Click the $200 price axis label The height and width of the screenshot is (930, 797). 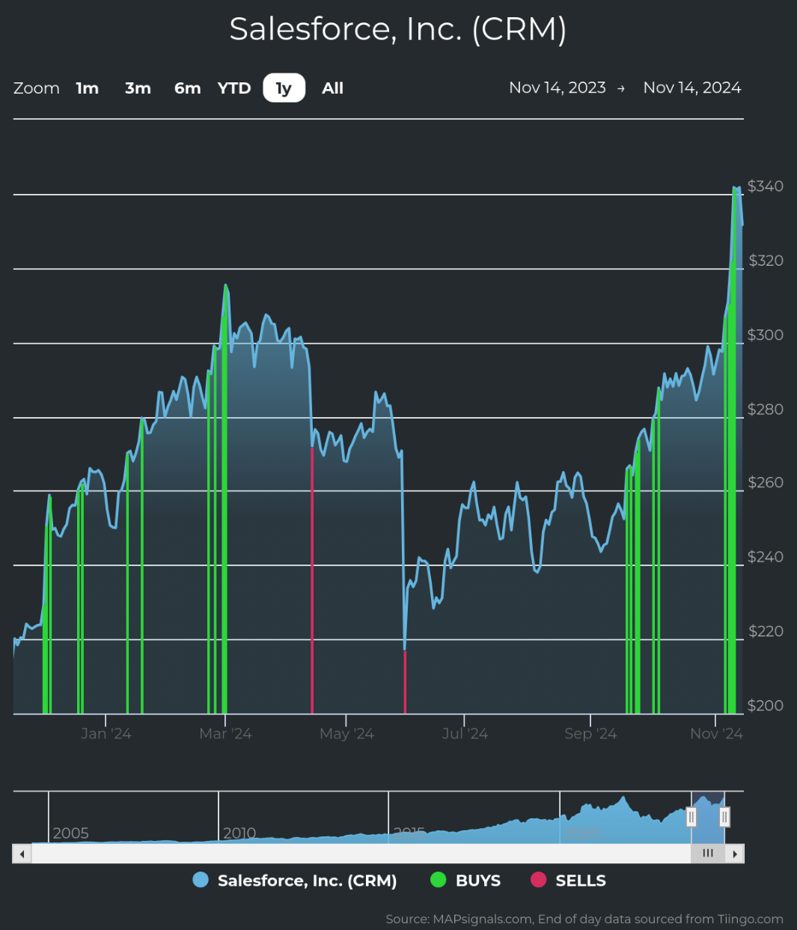pyautogui.click(x=766, y=705)
